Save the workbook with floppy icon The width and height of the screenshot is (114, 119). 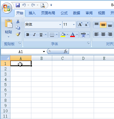click(x=18, y=5)
